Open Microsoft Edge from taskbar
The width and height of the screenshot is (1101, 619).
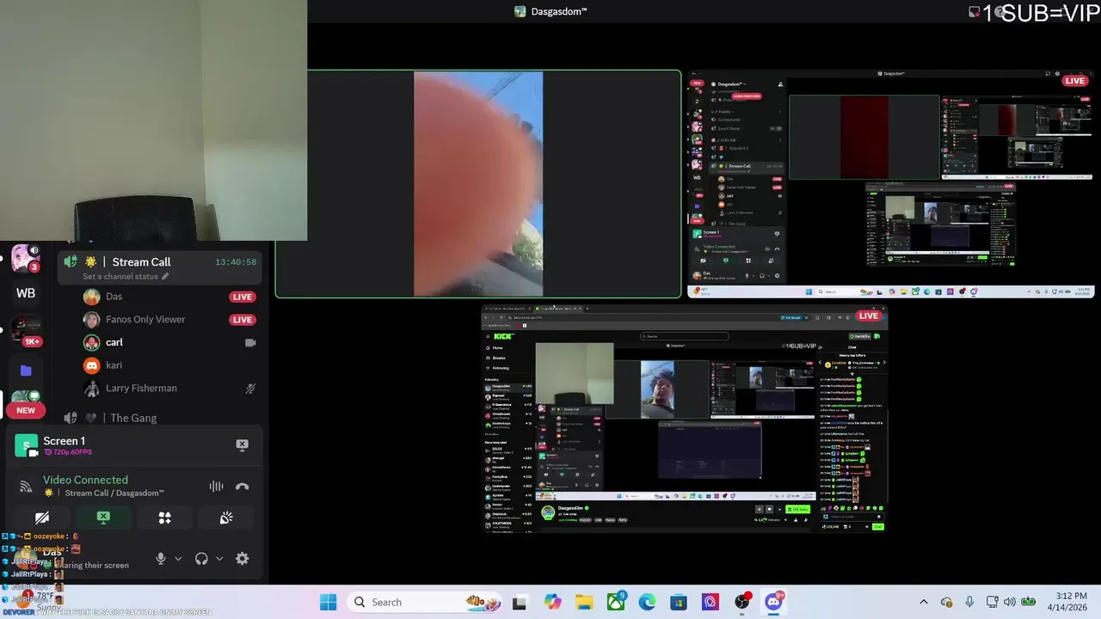click(x=647, y=603)
